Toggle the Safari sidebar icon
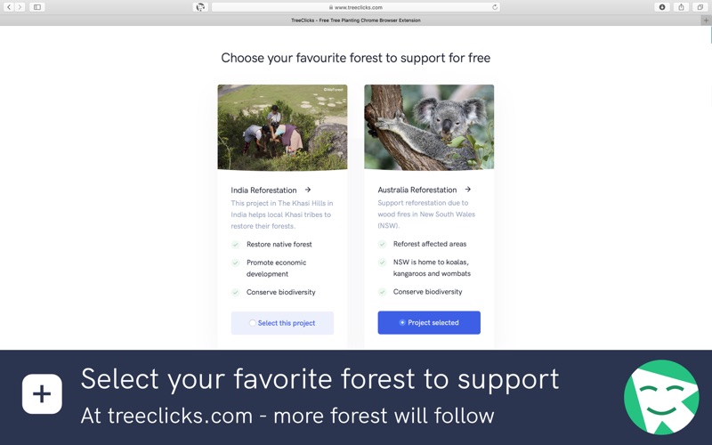This screenshot has width=712, height=445. click(37, 7)
